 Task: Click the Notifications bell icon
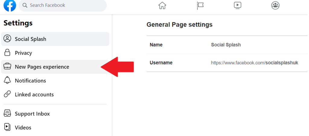pyautogui.click(x=7, y=80)
